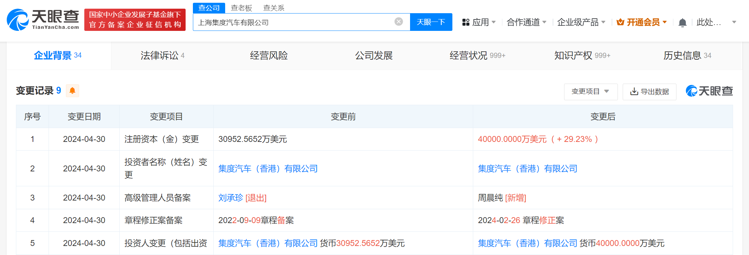Open the notification bell in top bar
Viewport: 749px width, 255px height.
[x=682, y=23]
